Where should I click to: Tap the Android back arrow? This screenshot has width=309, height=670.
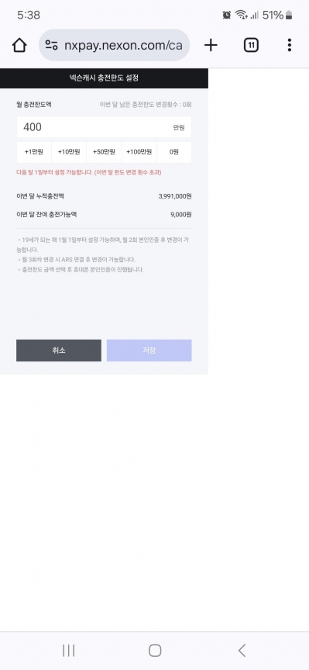(242, 651)
